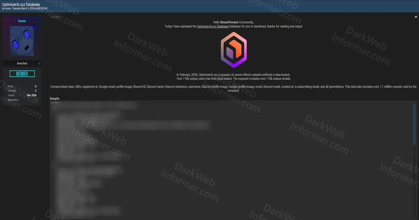Click the green reputation score of 1

(35, 100)
